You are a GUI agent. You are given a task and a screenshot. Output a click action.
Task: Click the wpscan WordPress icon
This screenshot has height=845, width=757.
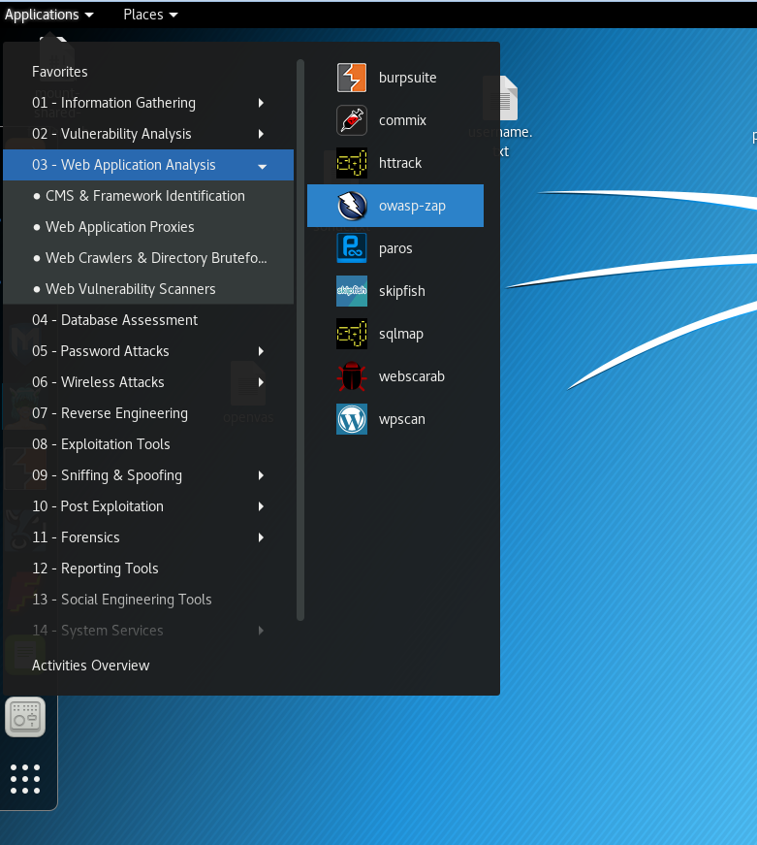(352, 419)
